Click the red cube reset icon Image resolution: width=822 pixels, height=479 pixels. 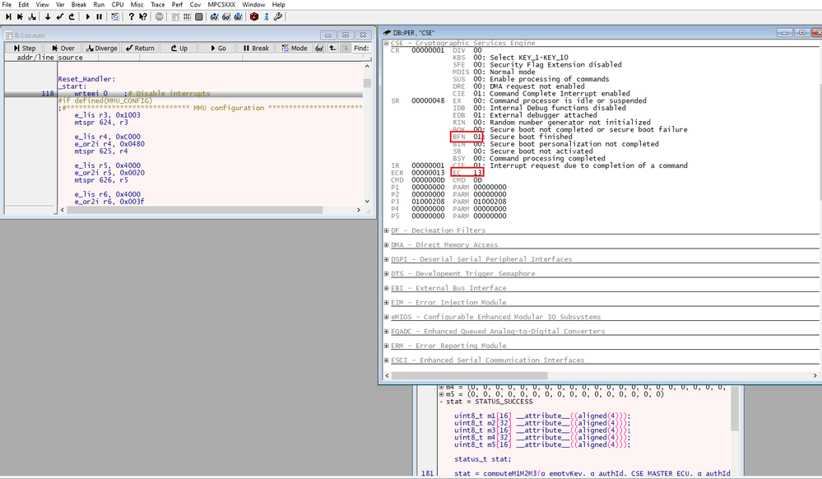point(254,16)
